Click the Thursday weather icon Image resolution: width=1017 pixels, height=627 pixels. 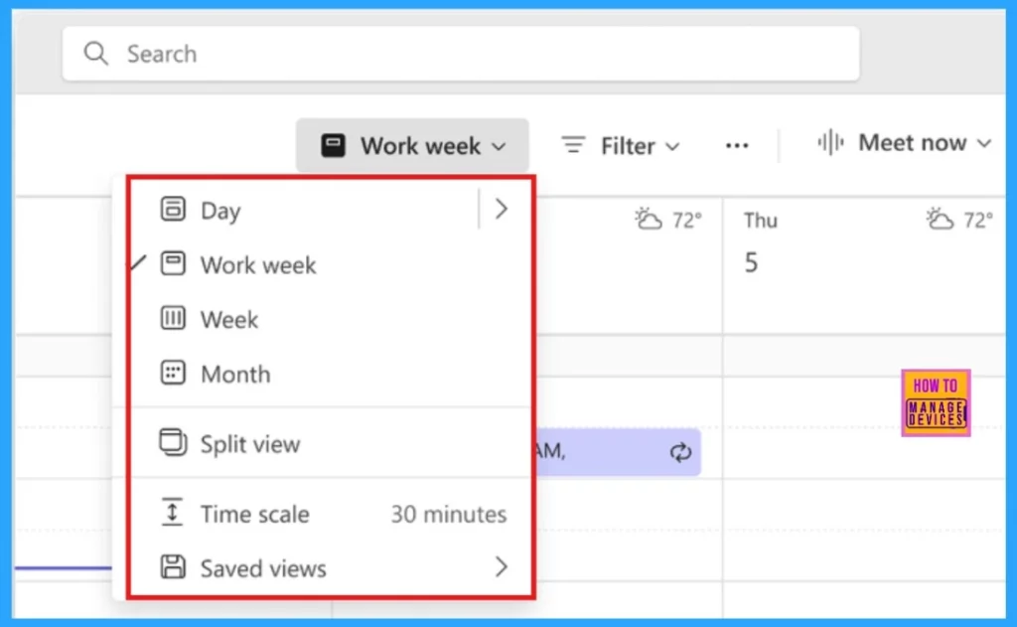click(940, 220)
